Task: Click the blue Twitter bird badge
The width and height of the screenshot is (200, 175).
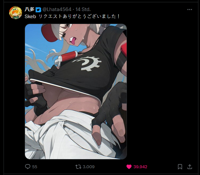Action: 38,10
